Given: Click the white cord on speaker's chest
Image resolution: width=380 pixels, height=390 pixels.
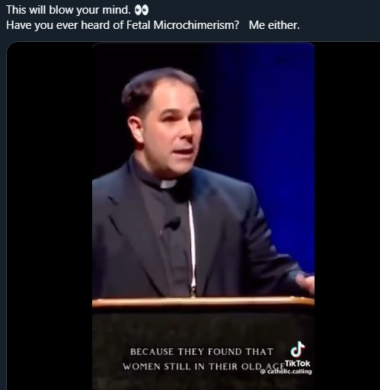Looking at the screenshot, I should tap(192, 246).
